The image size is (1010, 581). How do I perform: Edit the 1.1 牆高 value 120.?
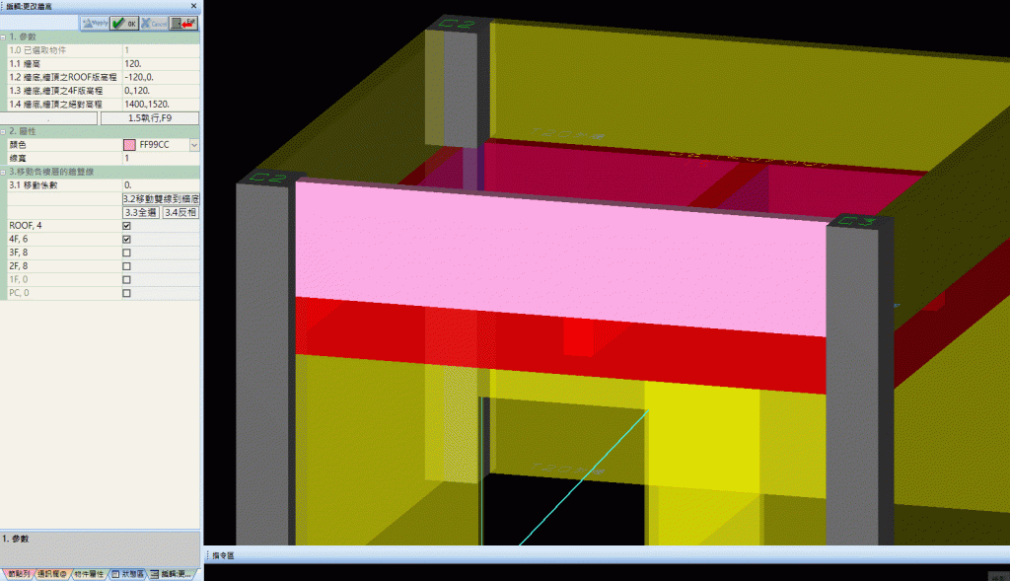(161, 64)
